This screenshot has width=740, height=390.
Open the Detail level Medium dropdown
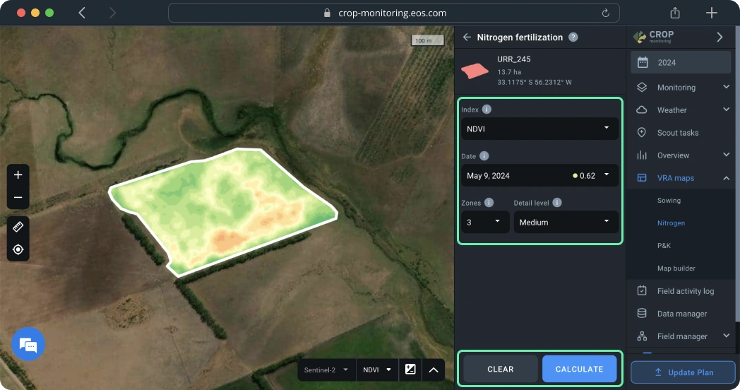pyautogui.click(x=566, y=222)
